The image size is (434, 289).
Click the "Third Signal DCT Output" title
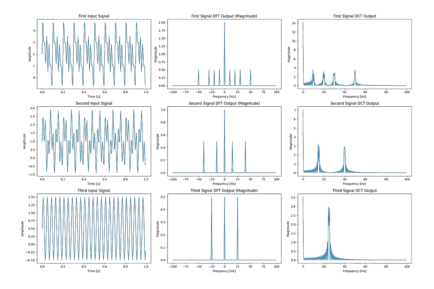(355, 190)
